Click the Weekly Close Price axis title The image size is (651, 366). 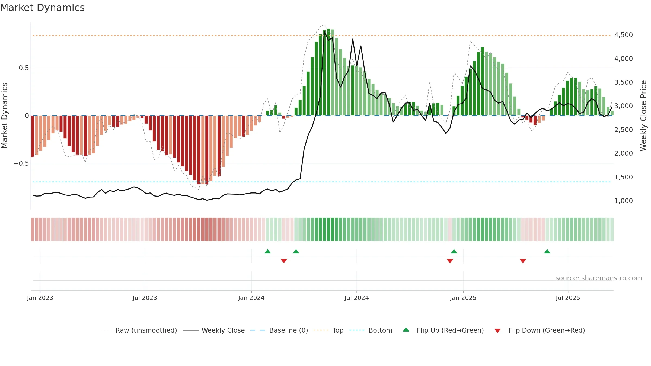643,115
